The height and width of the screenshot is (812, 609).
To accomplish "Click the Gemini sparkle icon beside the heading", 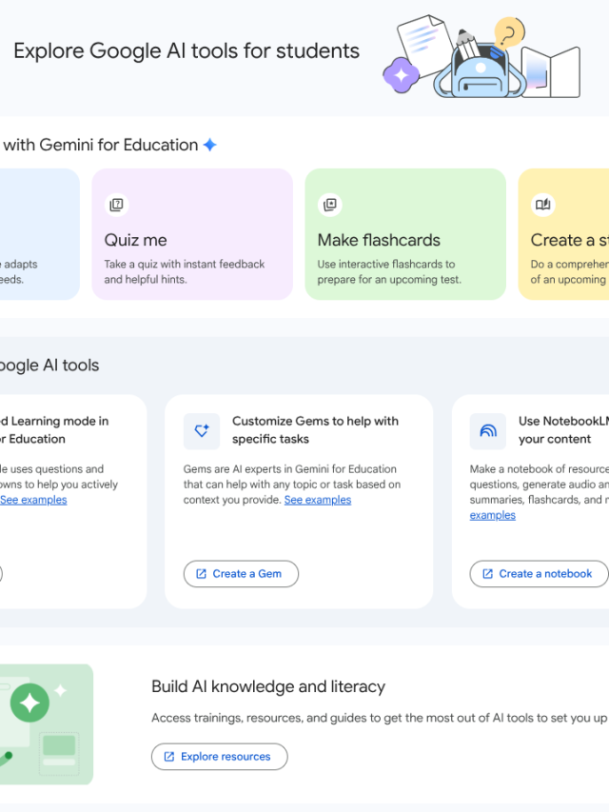I will 209,146.
